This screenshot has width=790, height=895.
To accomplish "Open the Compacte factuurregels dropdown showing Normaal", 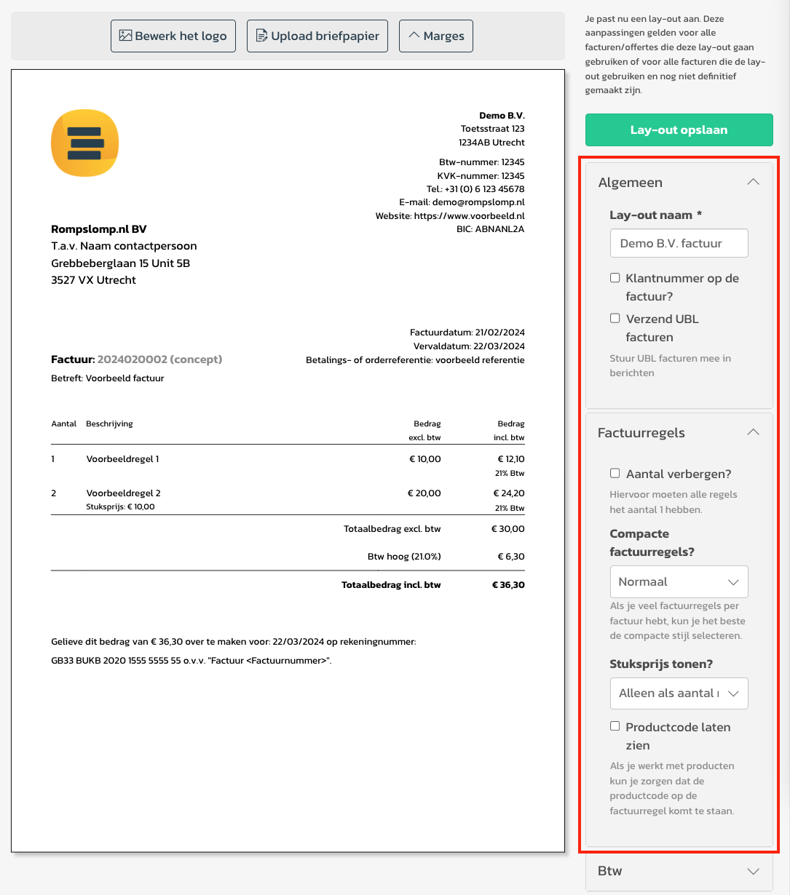I will pos(678,581).
